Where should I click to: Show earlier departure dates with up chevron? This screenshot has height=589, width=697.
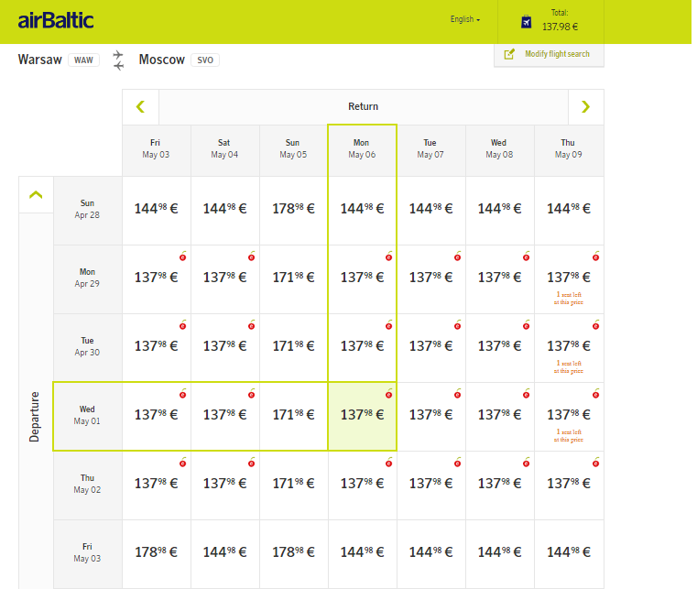[x=36, y=195]
